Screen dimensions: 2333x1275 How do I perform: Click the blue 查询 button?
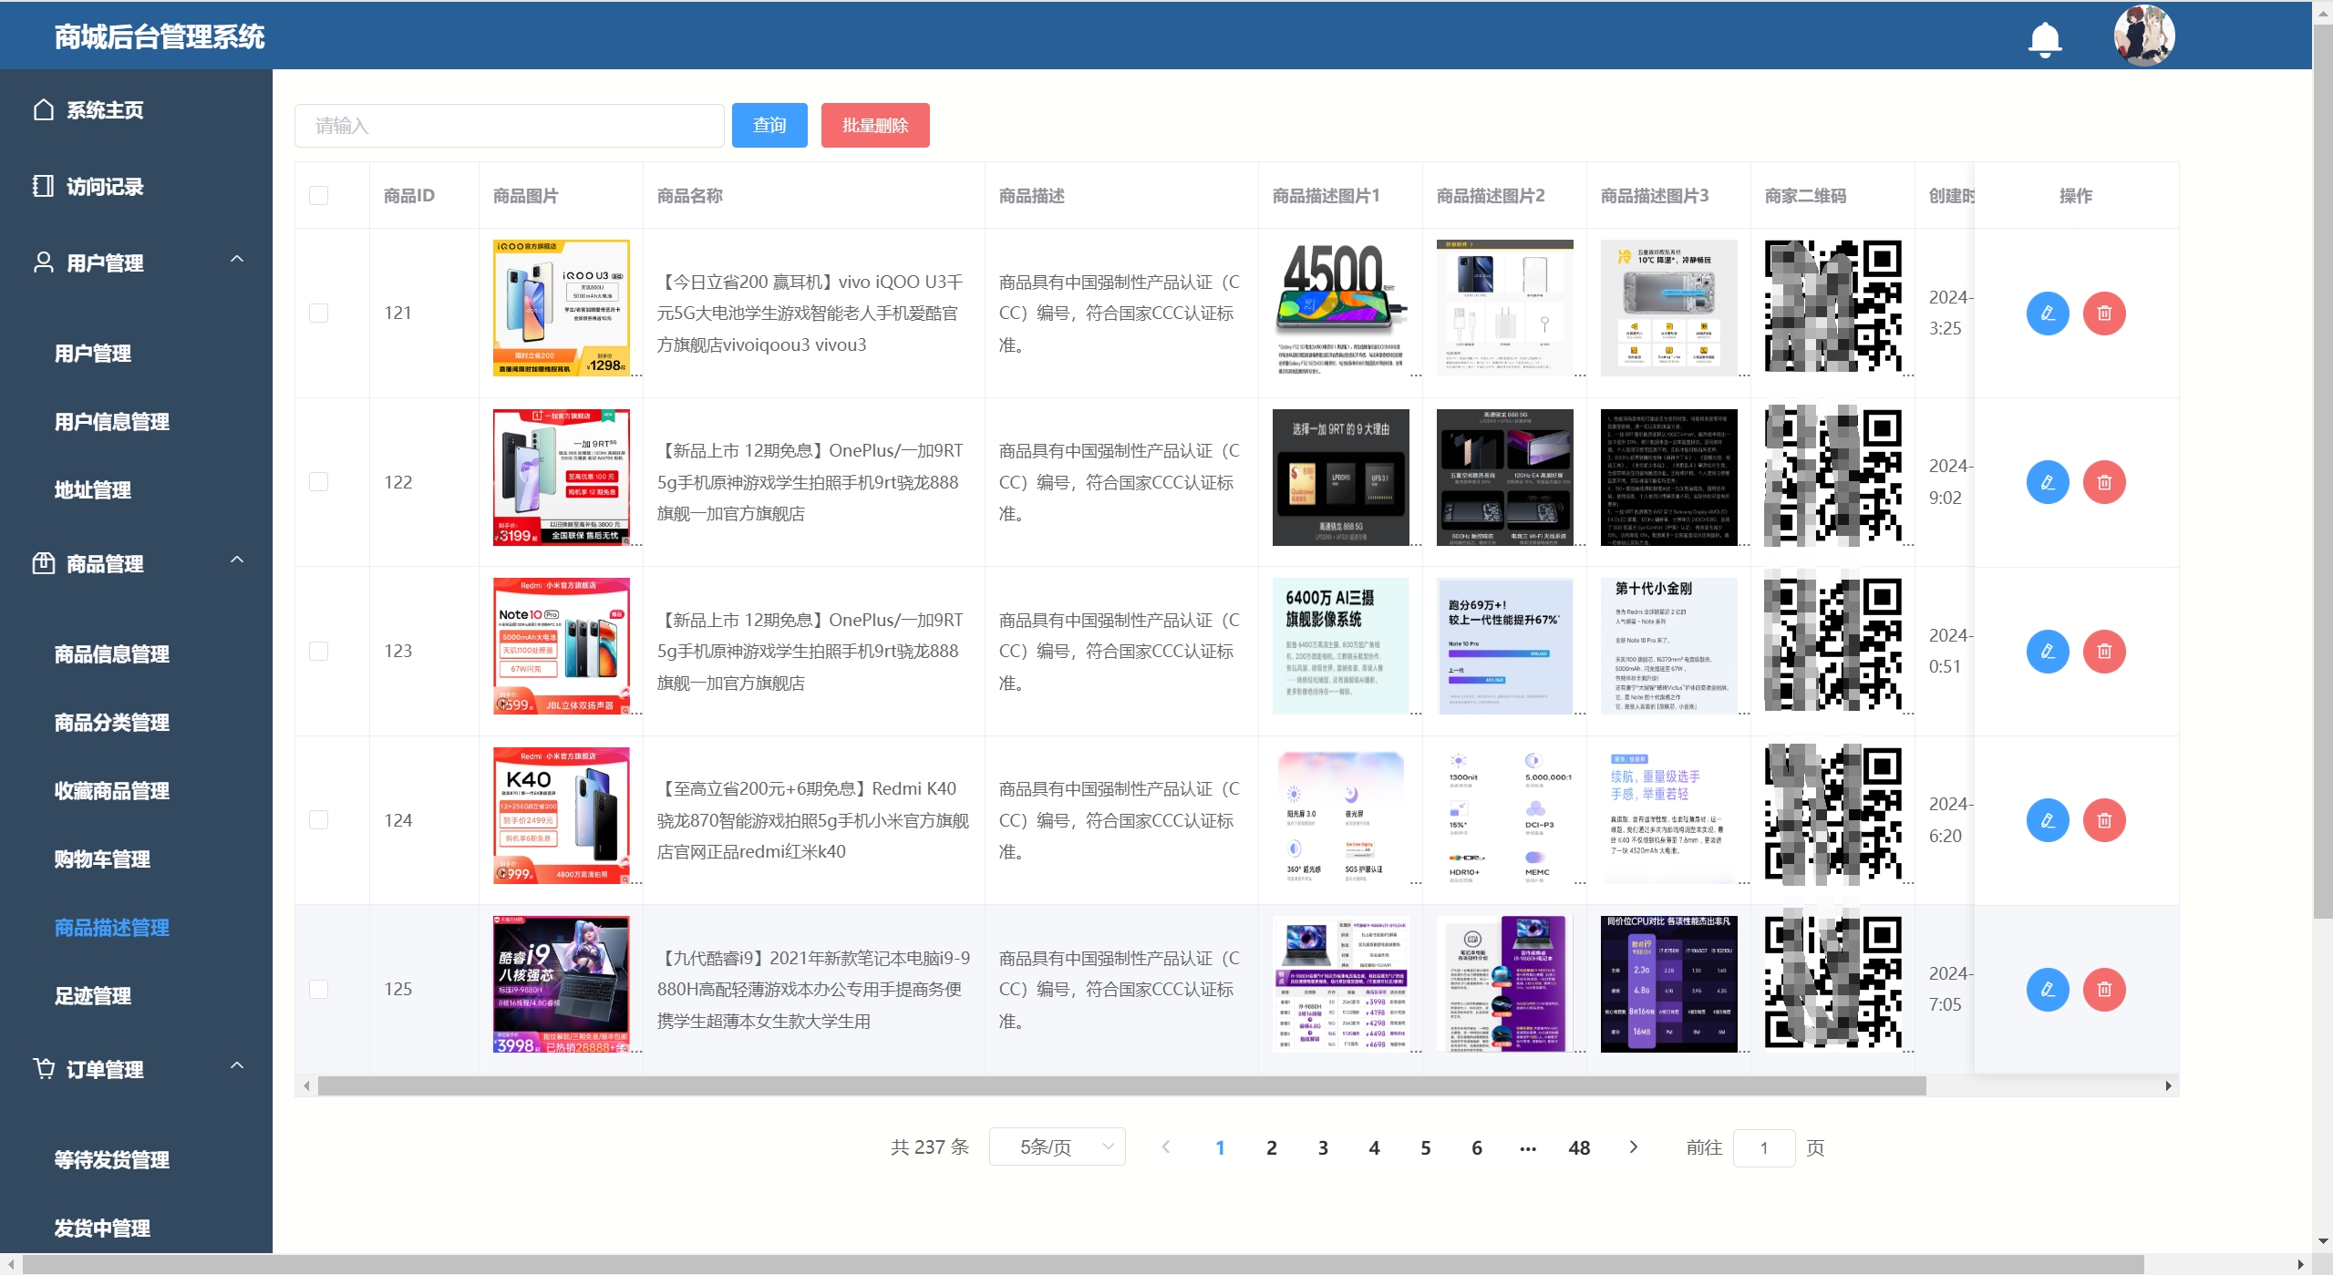click(x=769, y=126)
